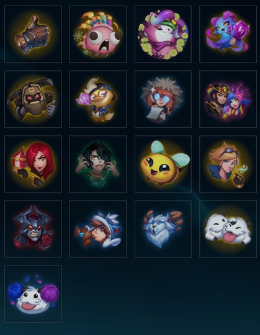Select the blue spirit holding purple gem emote
The image size is (260, 335).
228,34
